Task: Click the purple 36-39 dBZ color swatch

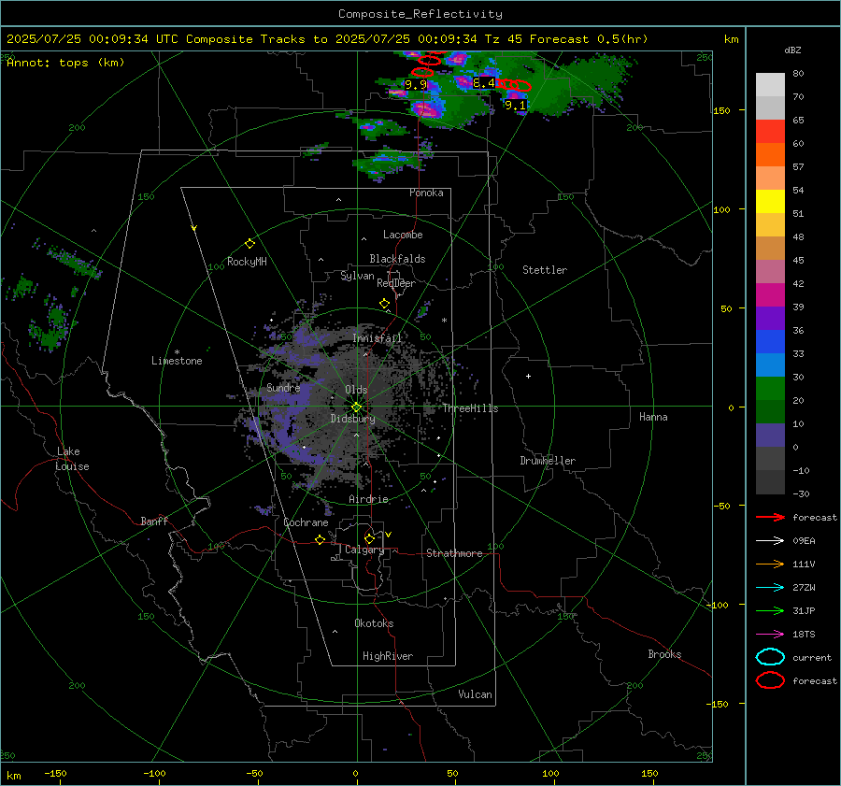Action: [770, 319]
